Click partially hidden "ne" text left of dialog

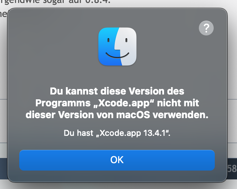click(3, 14)
